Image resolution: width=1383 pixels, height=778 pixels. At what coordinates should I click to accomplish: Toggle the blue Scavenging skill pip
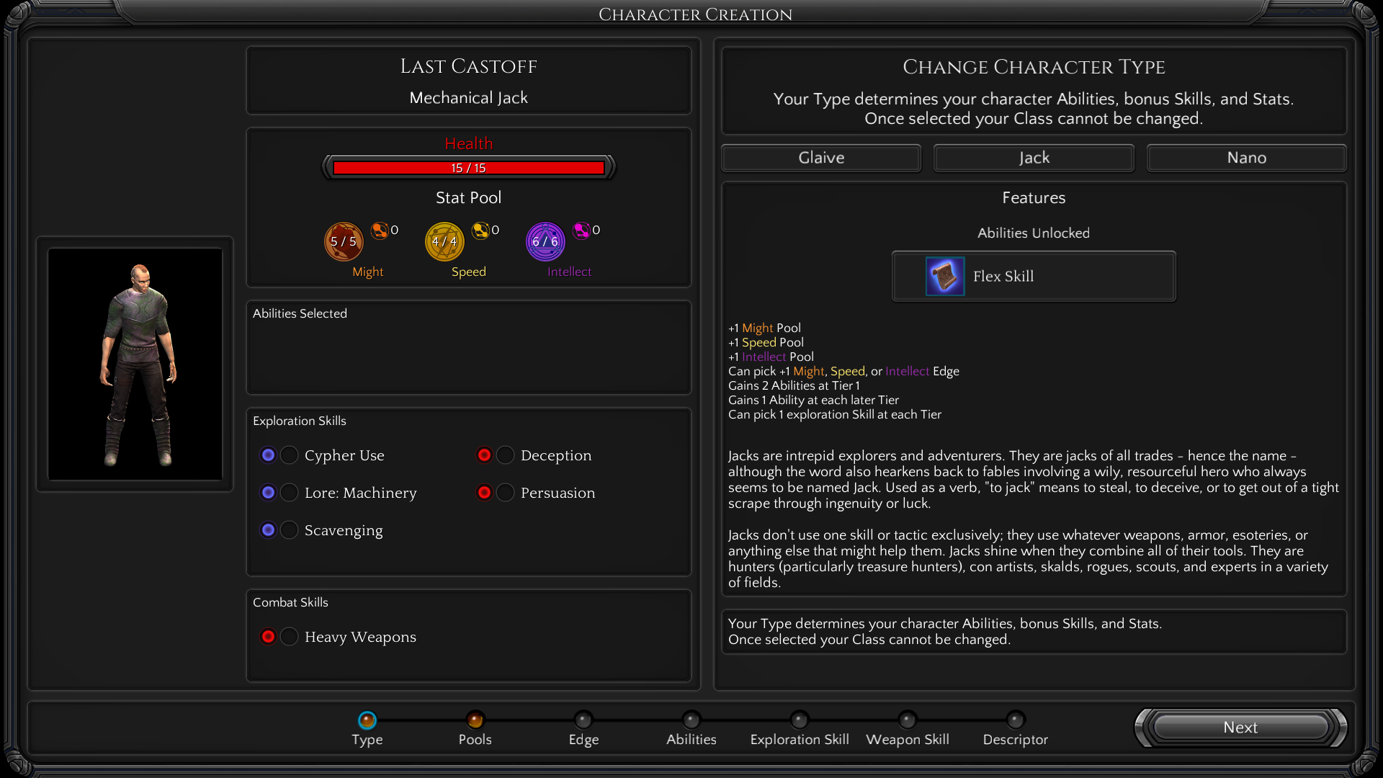(x=268, y=530)
